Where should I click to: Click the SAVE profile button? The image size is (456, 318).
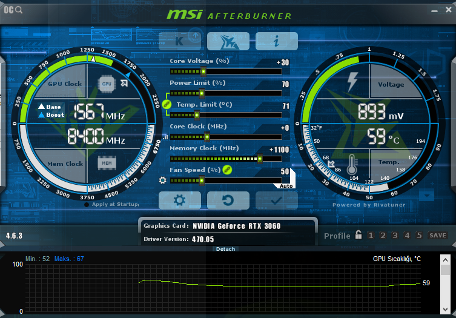pos(438,235)
